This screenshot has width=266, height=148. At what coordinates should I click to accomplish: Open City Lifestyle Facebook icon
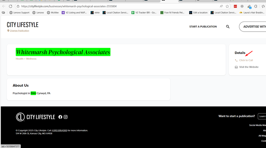coord(60,117)
